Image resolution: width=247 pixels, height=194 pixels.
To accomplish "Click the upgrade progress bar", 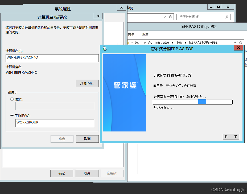I will [x=192, y=102].
